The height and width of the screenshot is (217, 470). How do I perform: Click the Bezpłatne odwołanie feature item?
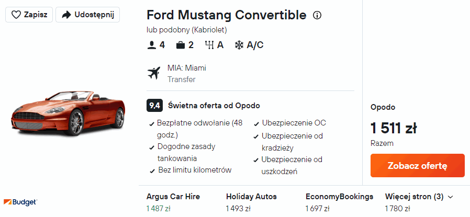pyautogui.click(x=199, y=128)
